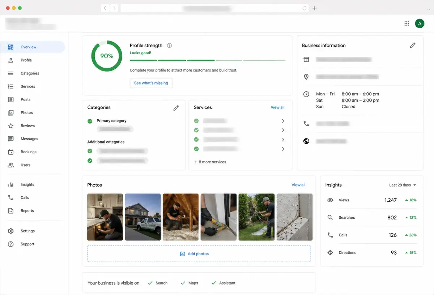434x295 pixels.
Task: Go to Categories in the sidebar
Action: coord(30,73)
